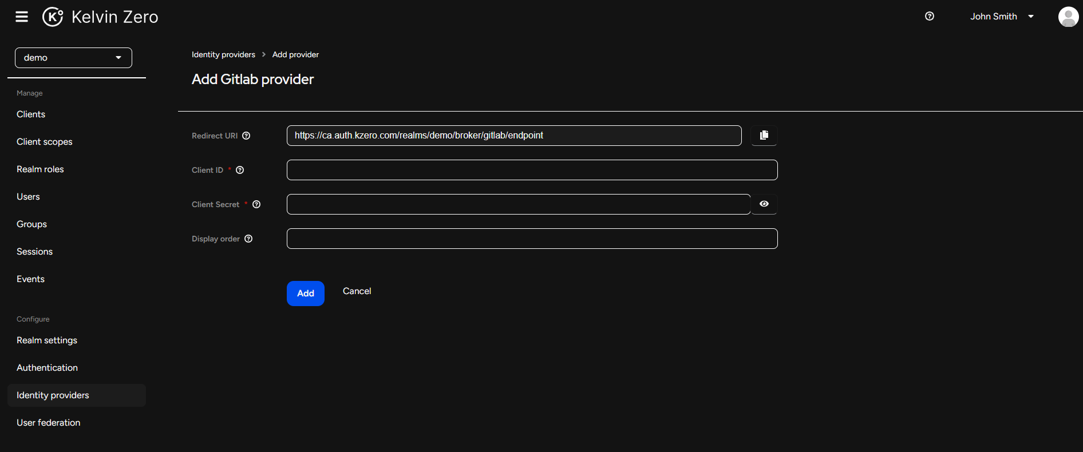Open Client scopes page
The image size is (1083, 452).
coord(45,142)
